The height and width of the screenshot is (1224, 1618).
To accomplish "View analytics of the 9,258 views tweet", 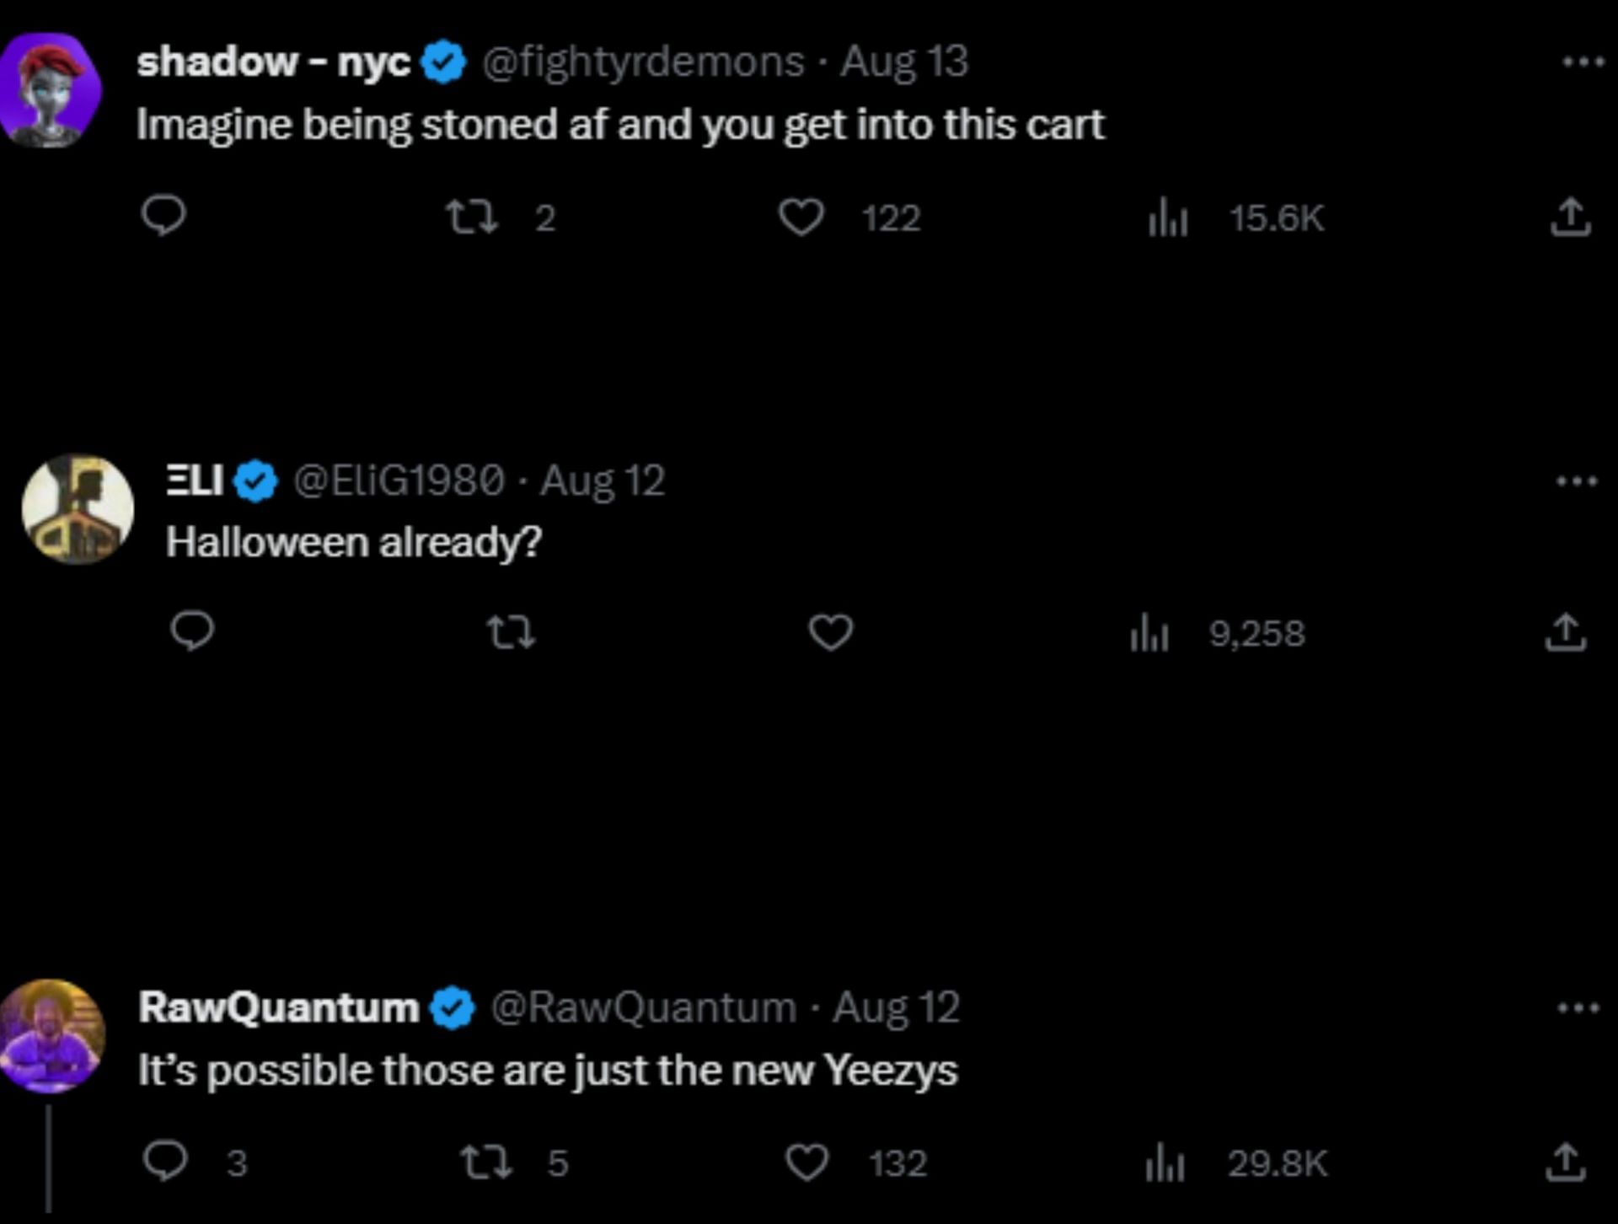I will (1149, 634).
